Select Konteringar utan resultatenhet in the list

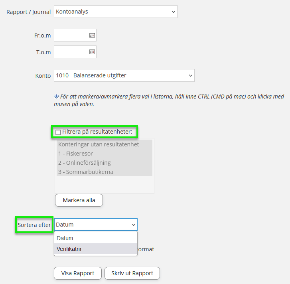(99, 144)
